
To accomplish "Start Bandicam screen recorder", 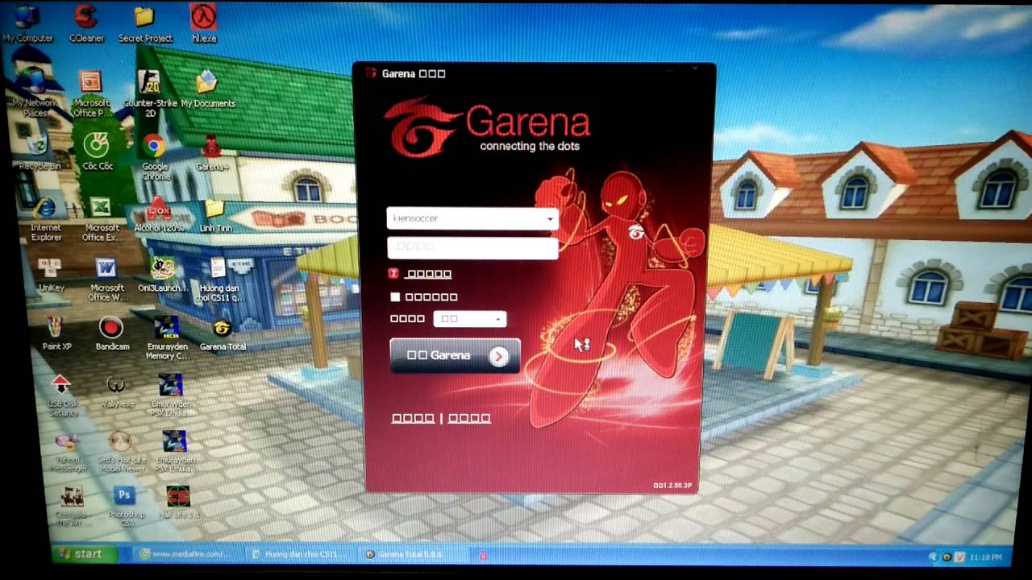I will [112, 333].
